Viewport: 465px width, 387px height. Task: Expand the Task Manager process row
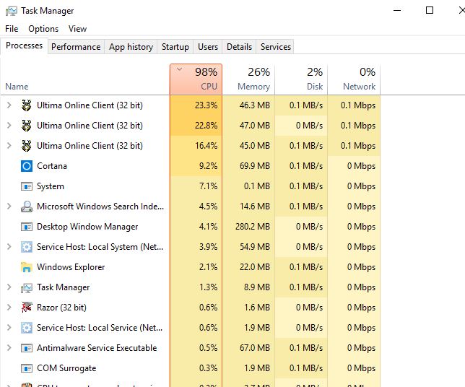click(9, 287)
